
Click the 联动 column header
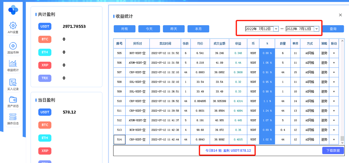334,43
